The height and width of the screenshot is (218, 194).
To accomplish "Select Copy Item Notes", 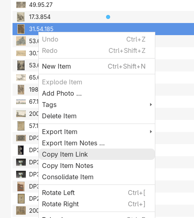I will pyautogui.click(x=97, y=166).
